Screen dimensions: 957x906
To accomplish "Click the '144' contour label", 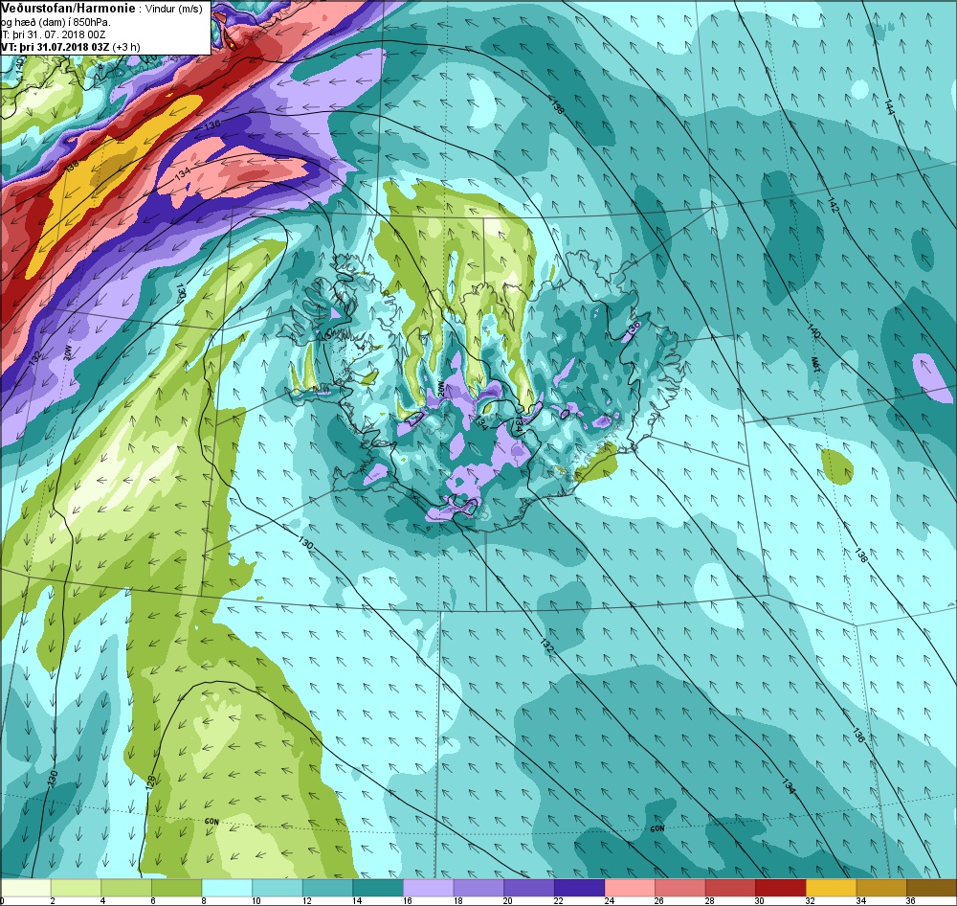I will [x=889, y=106].
